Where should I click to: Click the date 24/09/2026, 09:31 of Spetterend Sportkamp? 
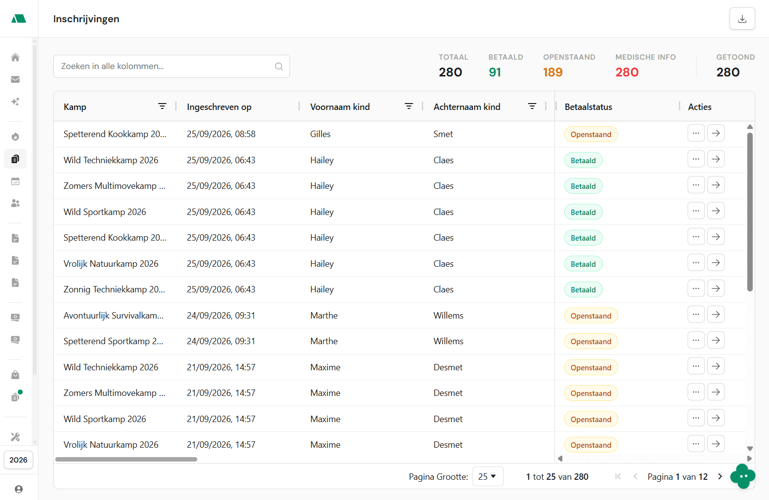[x=221, y=341]
